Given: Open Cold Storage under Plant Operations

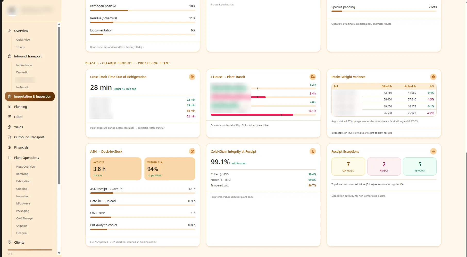Looking at the screenshot, I should [24, 218].
